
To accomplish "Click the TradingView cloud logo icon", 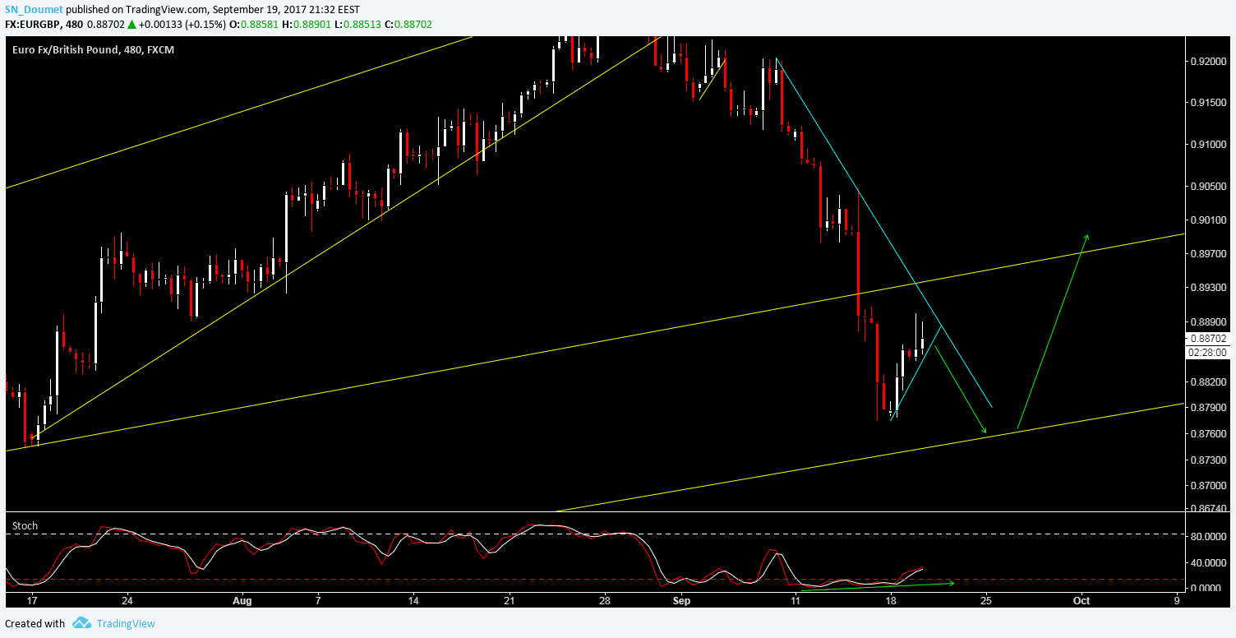I will click(81, 623).
